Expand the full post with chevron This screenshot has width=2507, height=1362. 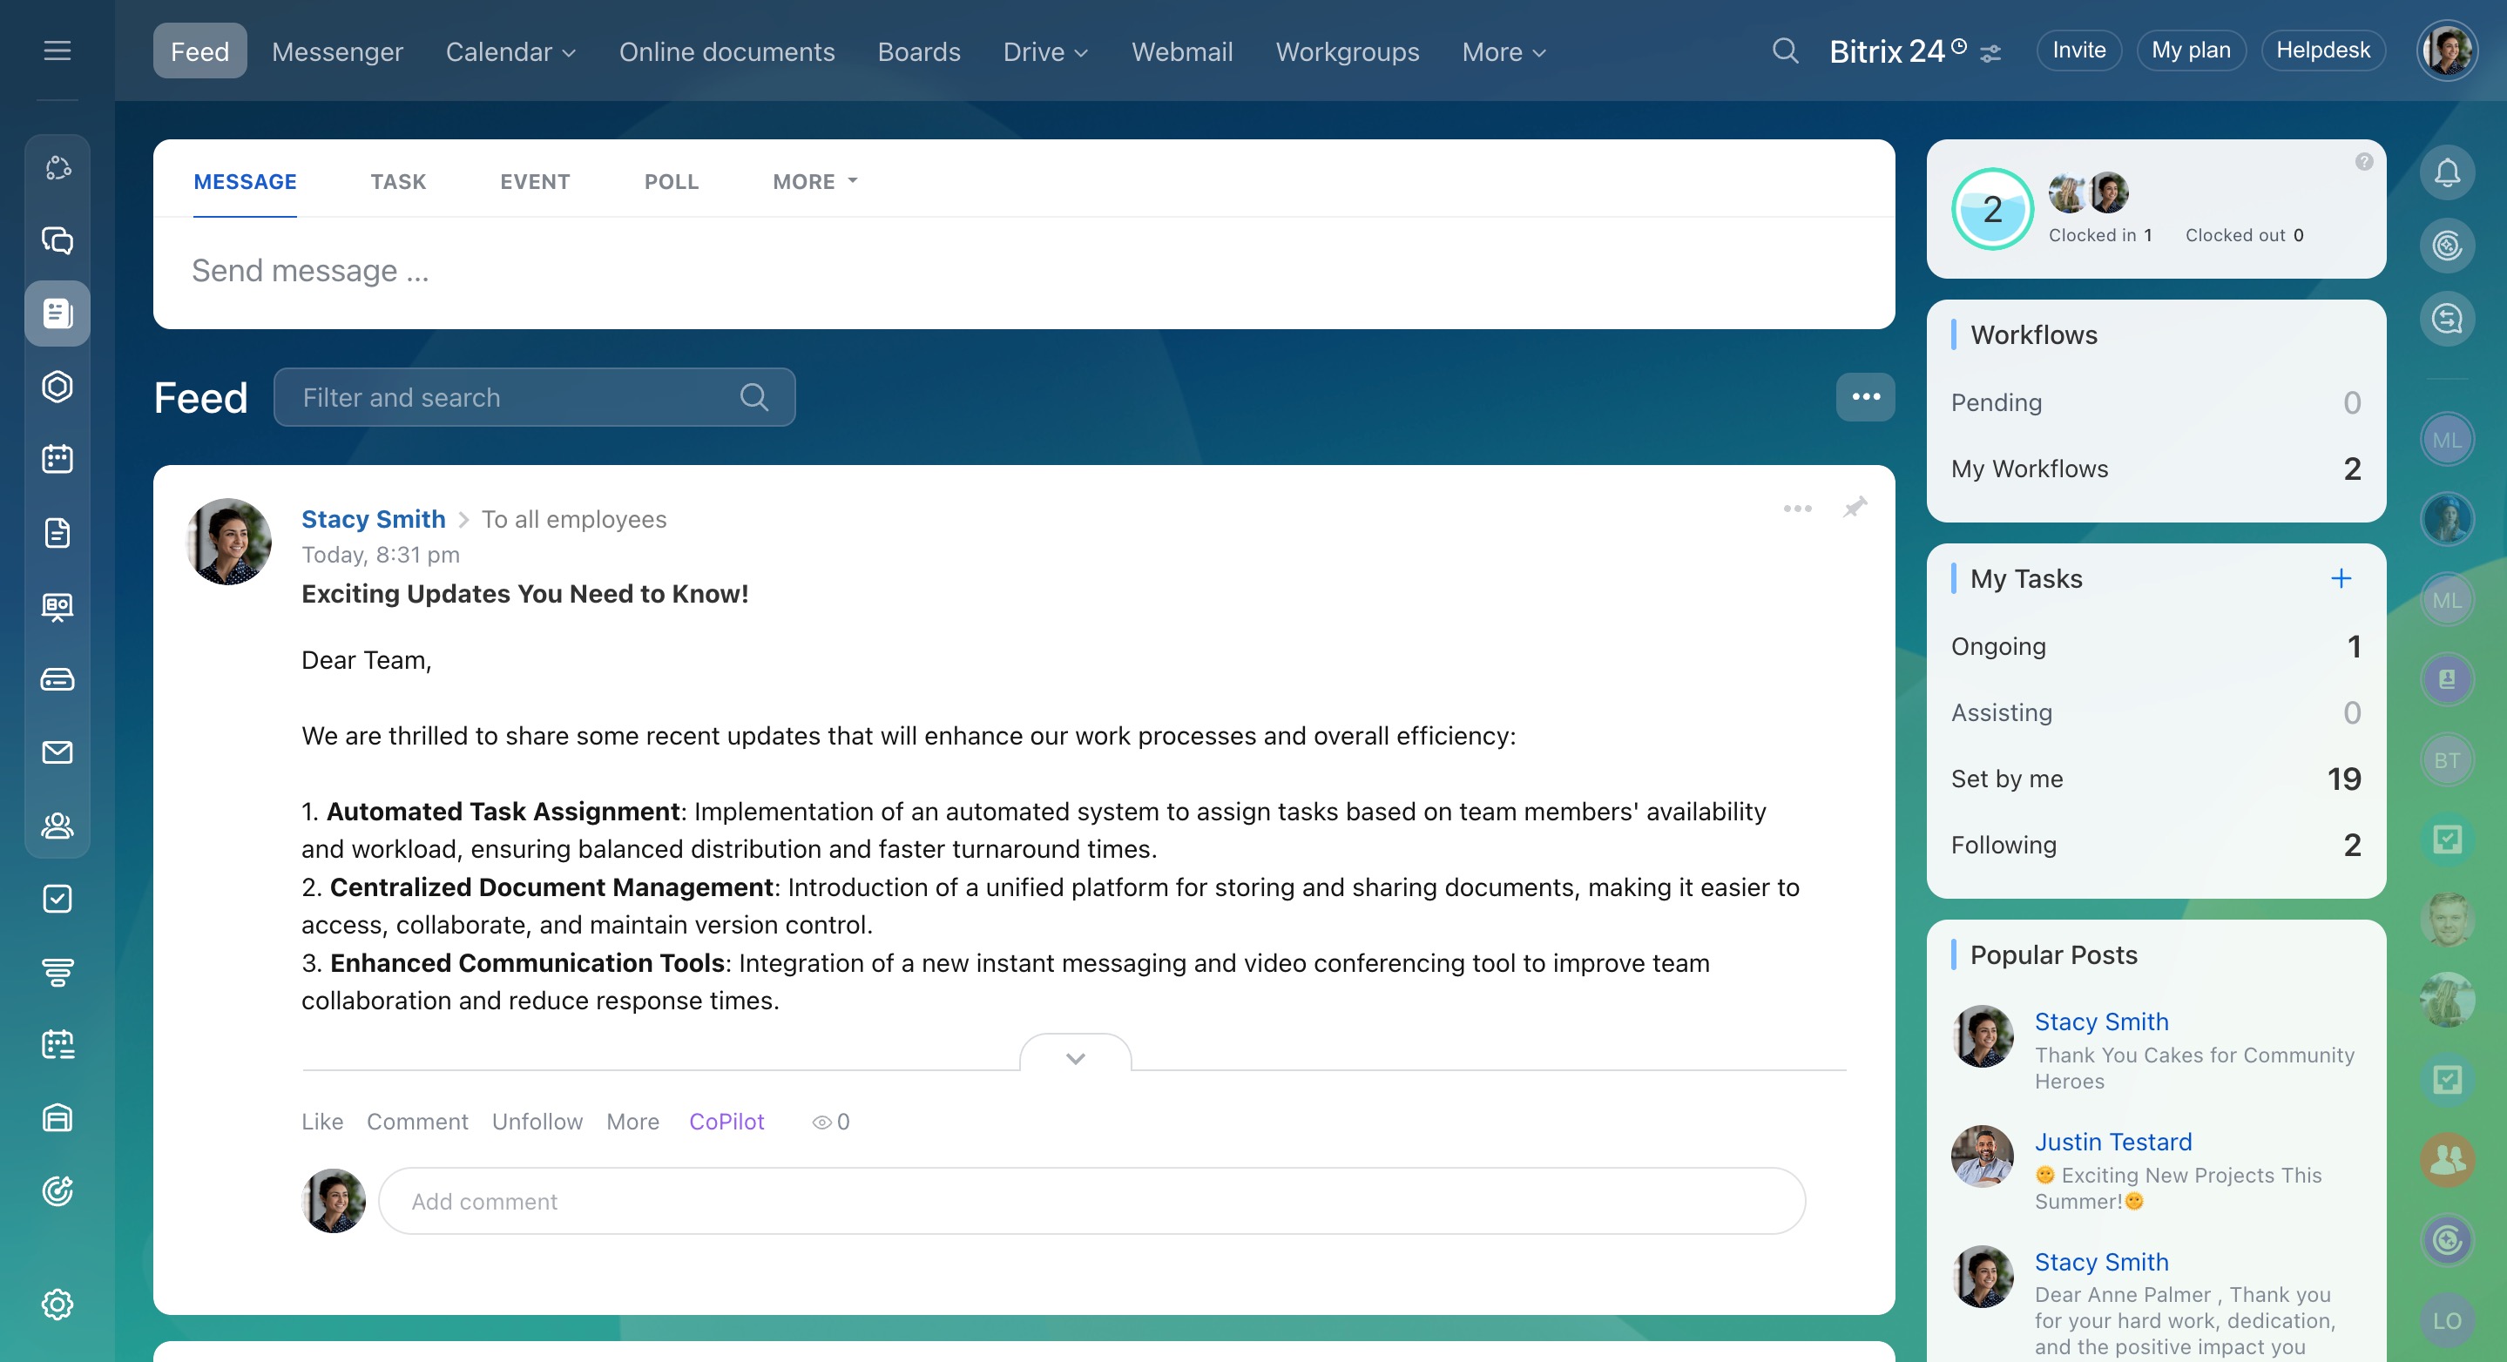pos(1076,1057)
